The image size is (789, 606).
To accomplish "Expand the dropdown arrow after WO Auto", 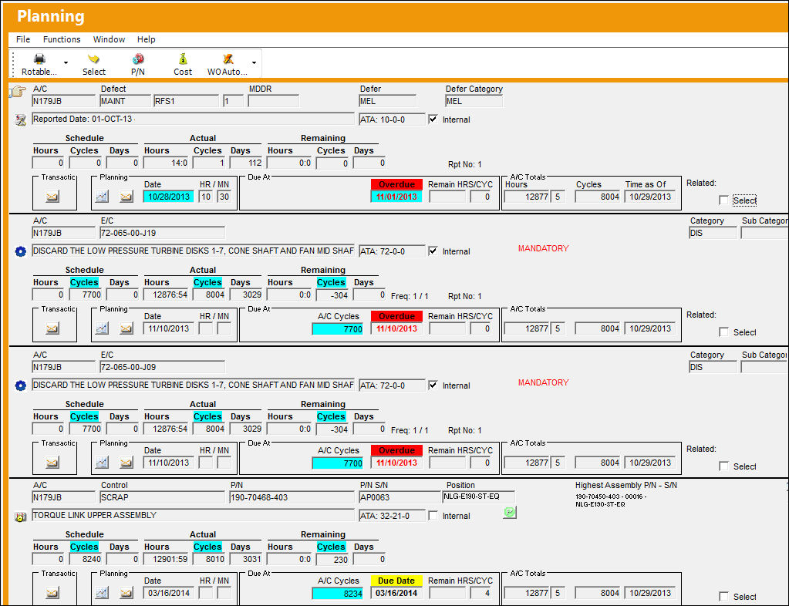I will click(x=254, y=63).
